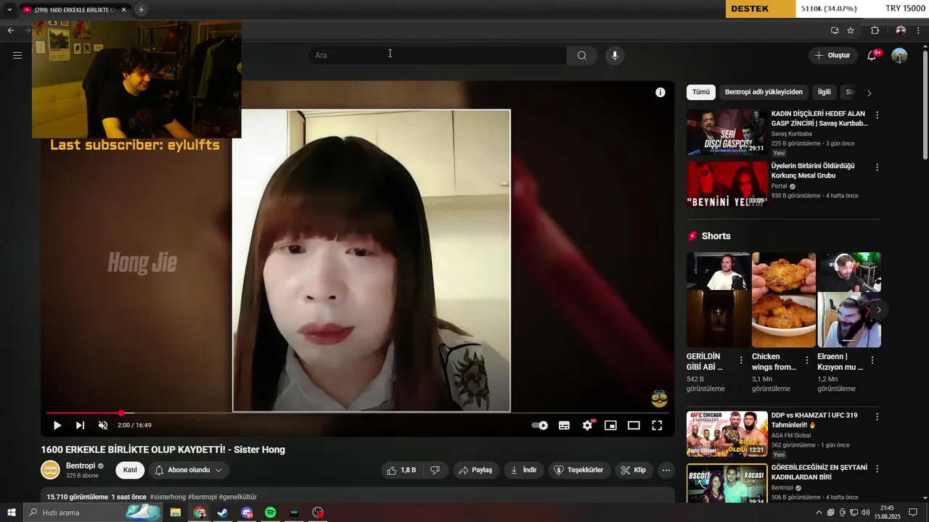This screenshot has width=929, height=522.
Task: Open options for GERİLDİN GİBİ ABİ short
Action: point(741,360)
